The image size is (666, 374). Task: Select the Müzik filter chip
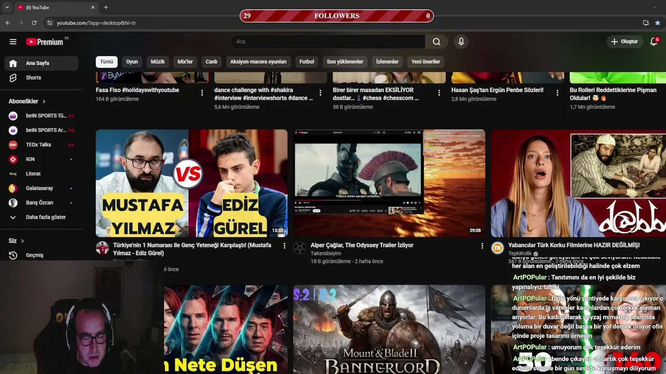[x=158, y=62]
